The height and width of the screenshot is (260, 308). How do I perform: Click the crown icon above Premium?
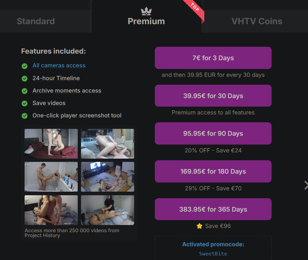coord(146,11)
